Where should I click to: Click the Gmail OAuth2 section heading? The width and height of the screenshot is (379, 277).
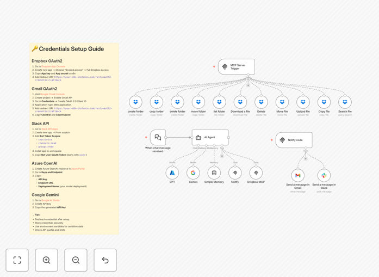(x=45, y=89)
